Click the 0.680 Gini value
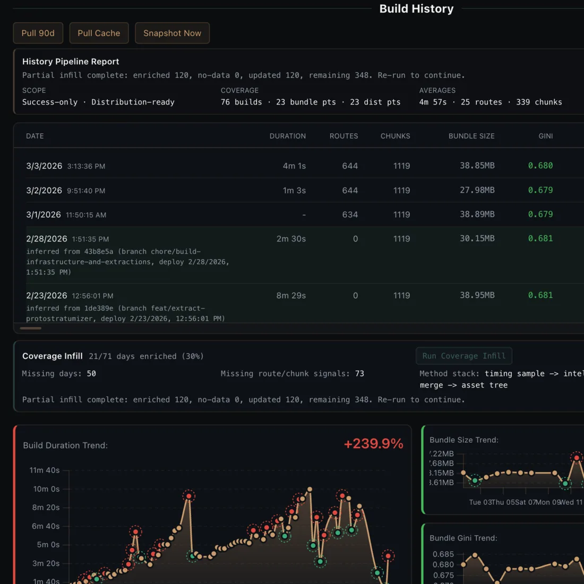 coord(540,165)
